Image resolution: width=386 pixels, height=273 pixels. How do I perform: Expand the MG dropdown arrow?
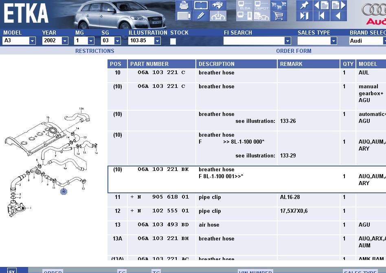pyautogui.click(x=91, y=41)
